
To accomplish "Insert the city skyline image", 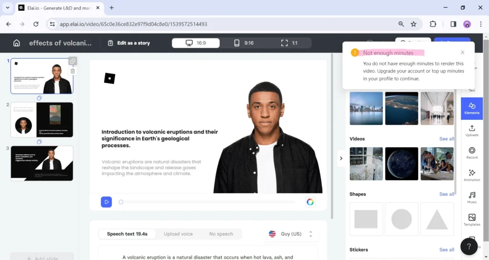I will 366,108.
